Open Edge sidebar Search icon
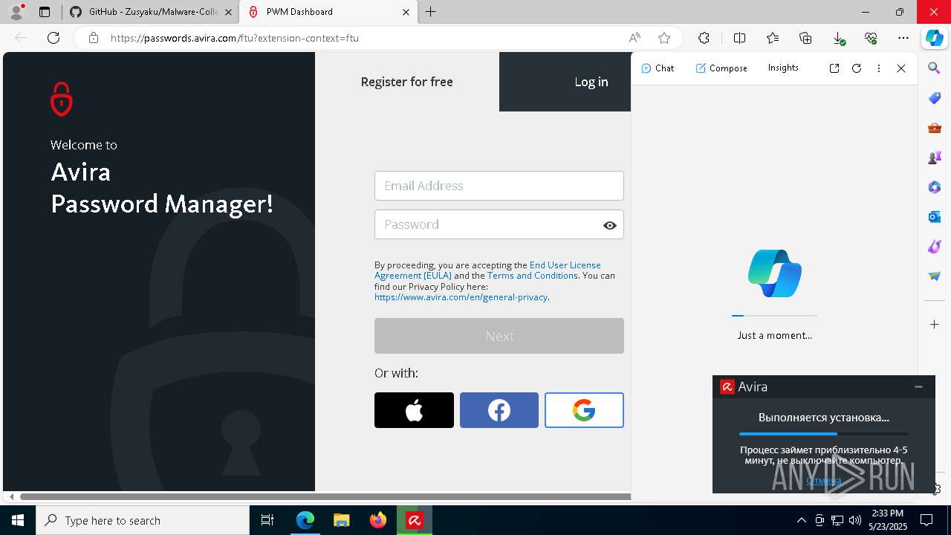Screen dimensions: 951x535 (x=935, y=68)
